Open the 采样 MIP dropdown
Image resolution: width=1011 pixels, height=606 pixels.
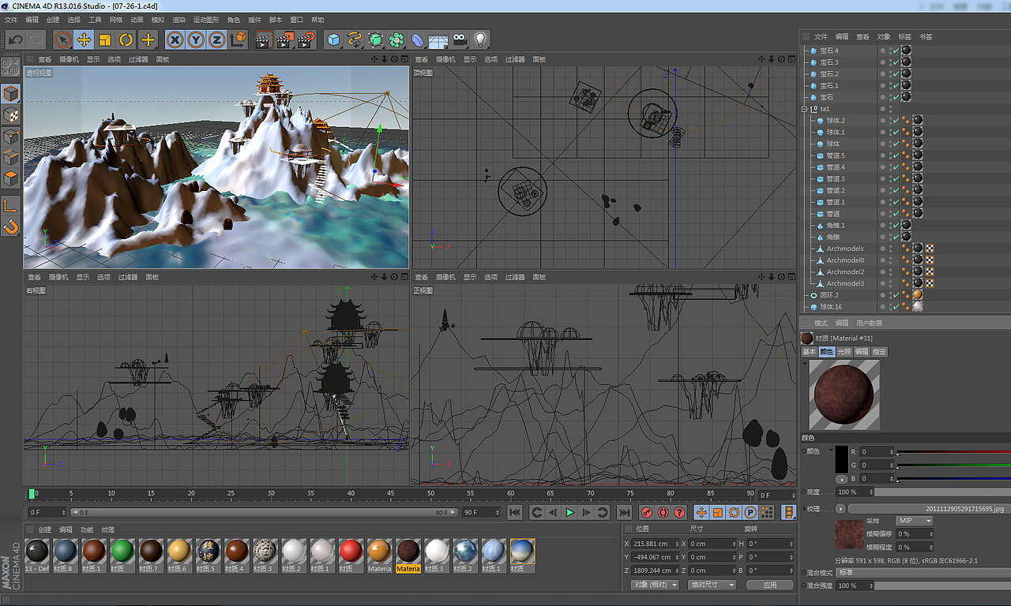pos(914,521)
